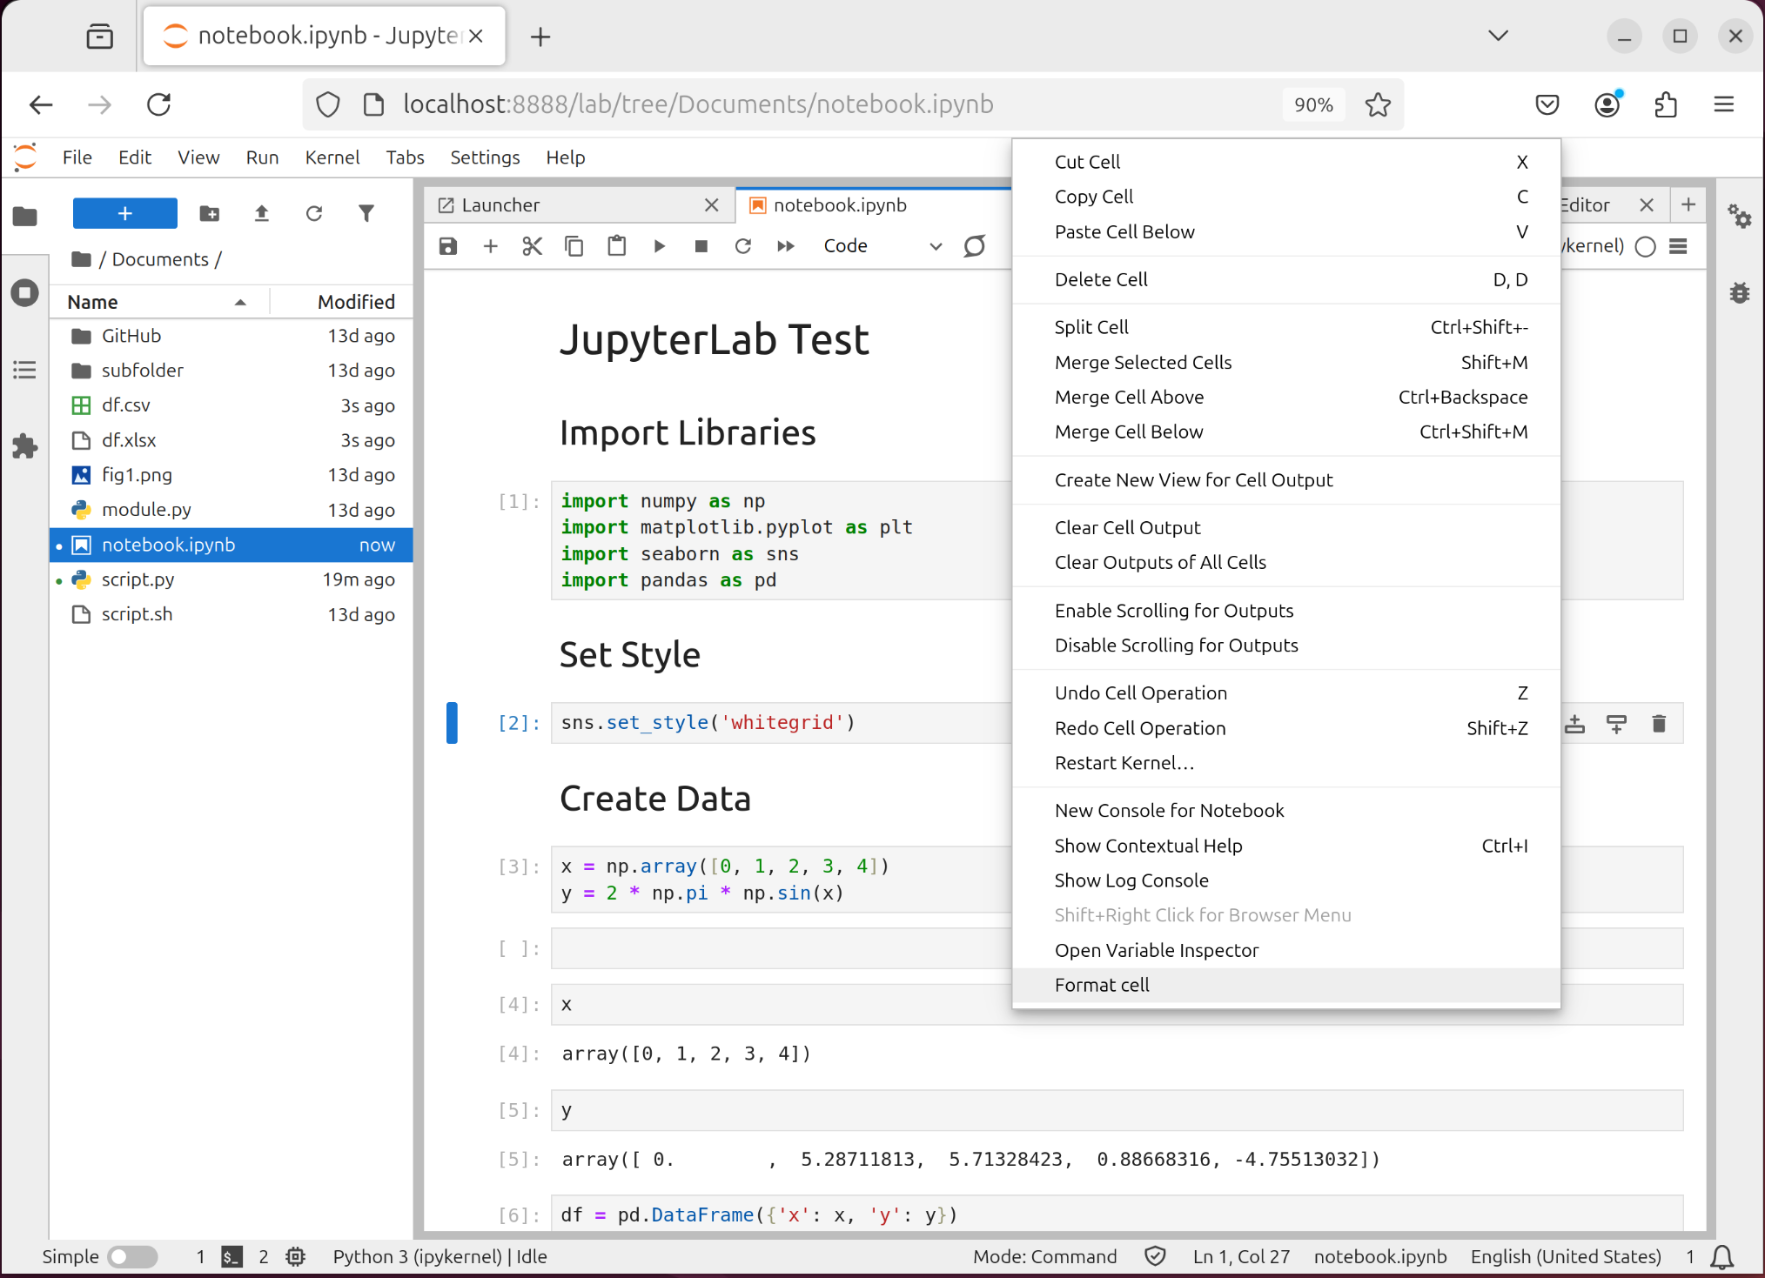Sort files by Name column header
Image resolution: width=1765 pixels, height=1278 pixels.
point(158,302)
